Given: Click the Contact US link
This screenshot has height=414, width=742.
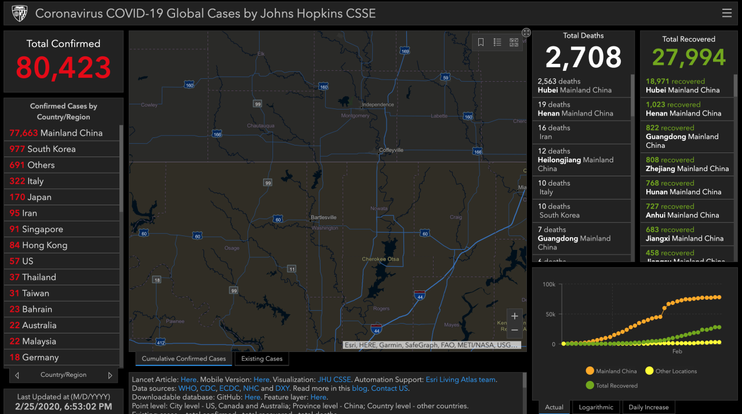Looking at the screenshot, I should (390, 388).
